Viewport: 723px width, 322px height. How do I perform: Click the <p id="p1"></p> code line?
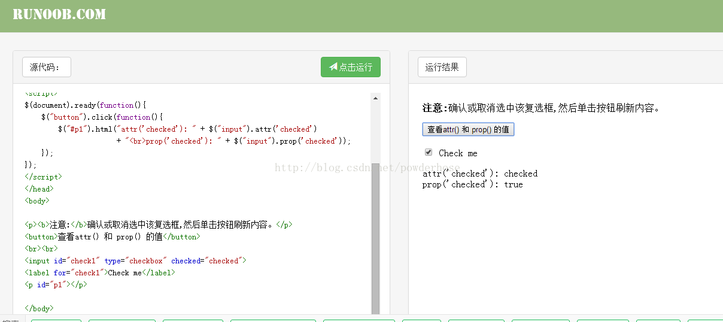[x=56, y=284]
